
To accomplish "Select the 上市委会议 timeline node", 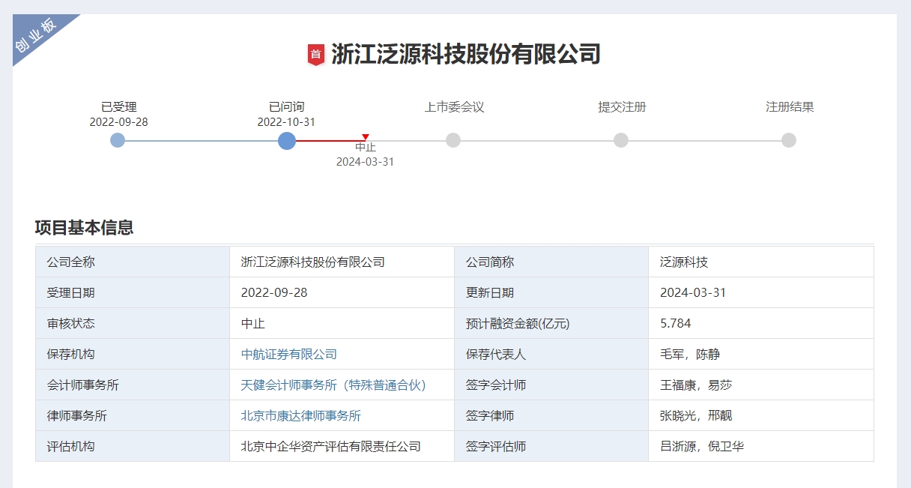I will pos(453,140).
